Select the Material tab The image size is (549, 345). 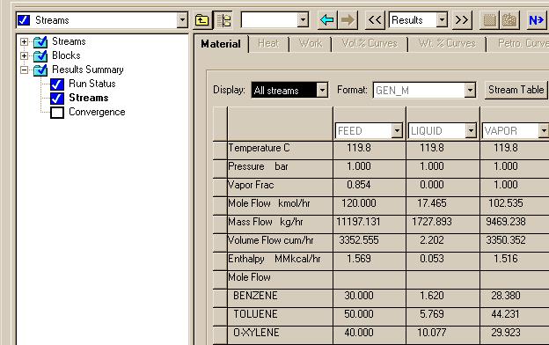tap(221, 44)
